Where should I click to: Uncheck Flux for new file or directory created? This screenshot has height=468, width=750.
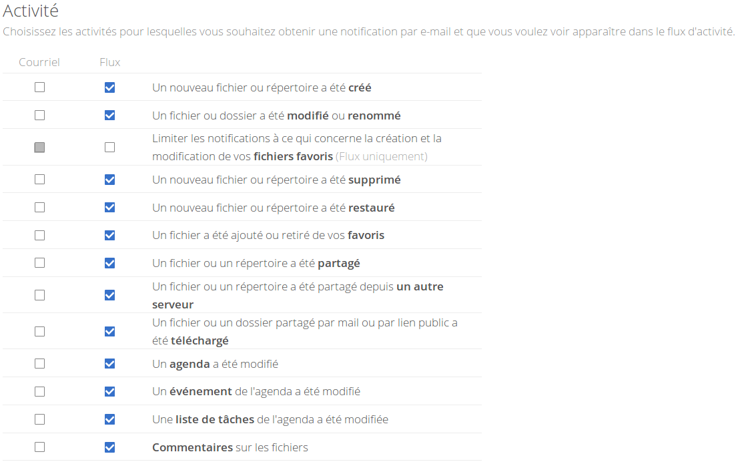(109, 87)
